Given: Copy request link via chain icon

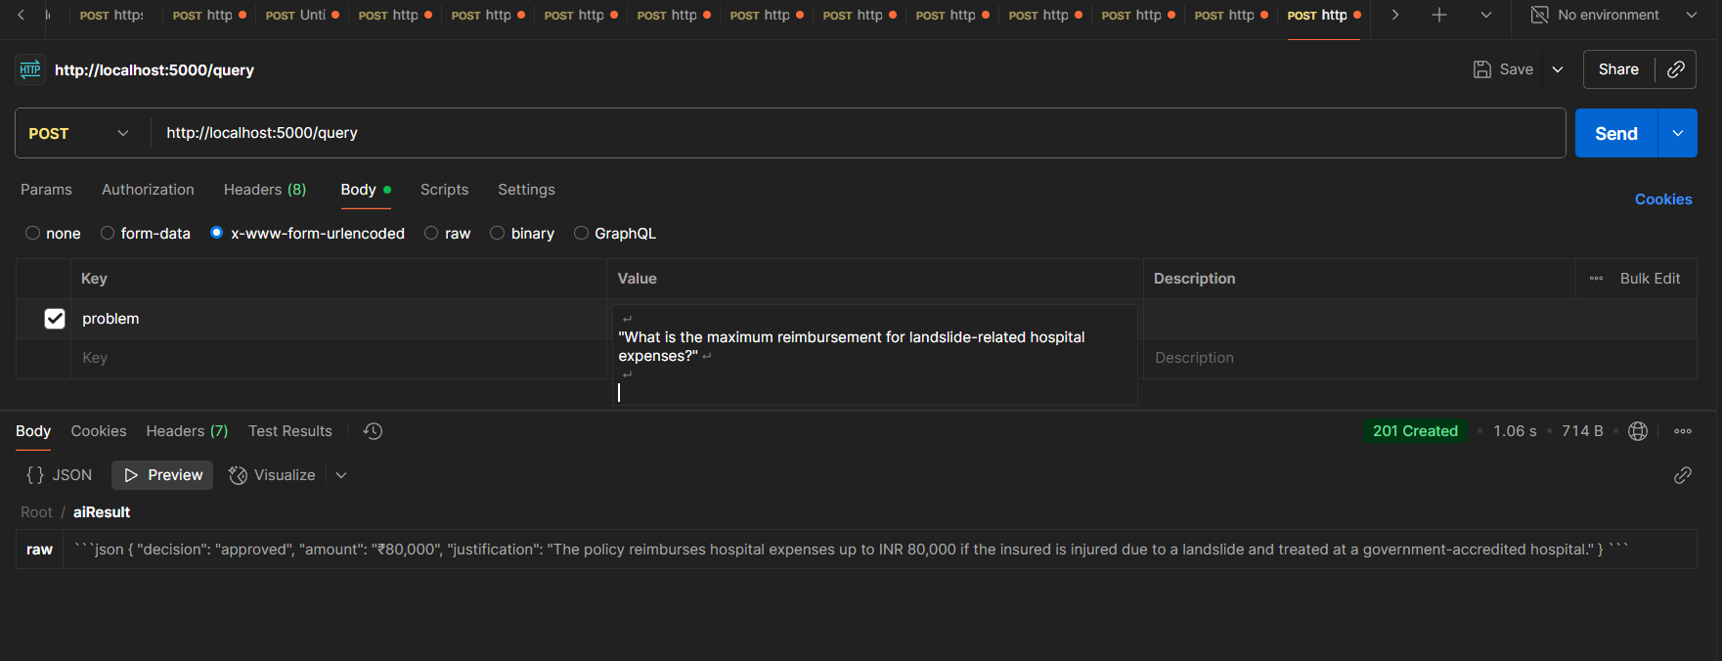Looking at the screenshot, I should point(1675,69).
